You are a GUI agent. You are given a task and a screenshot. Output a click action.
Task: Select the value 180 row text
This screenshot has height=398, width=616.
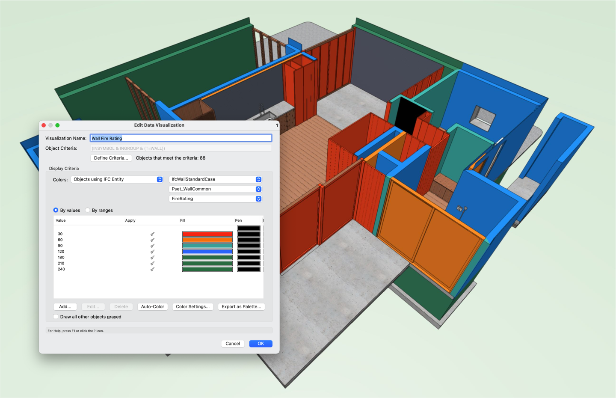[61, 258]
